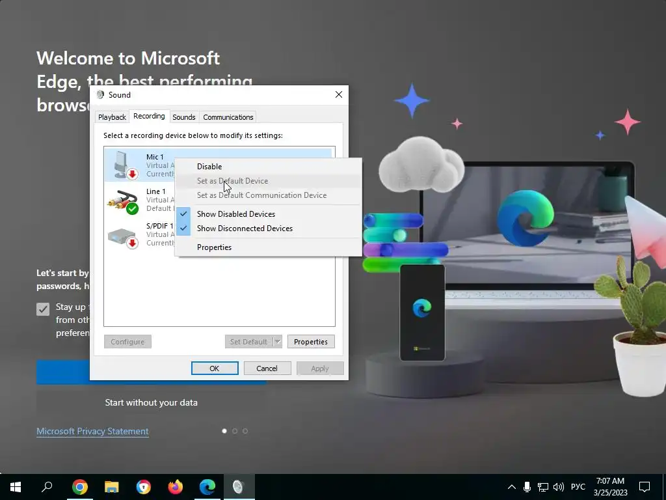The width and height of the screenshot is (666, 500).
Task: Switch keyboard language РУС indicator
Action: (578, 487)
